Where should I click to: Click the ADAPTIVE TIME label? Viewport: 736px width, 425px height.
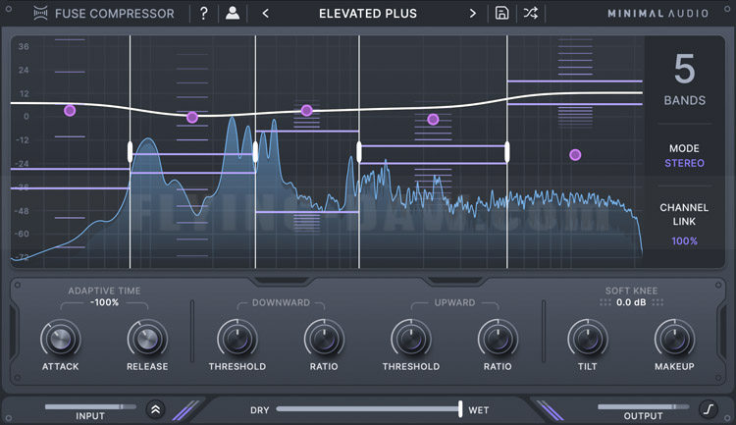(104, 292)
